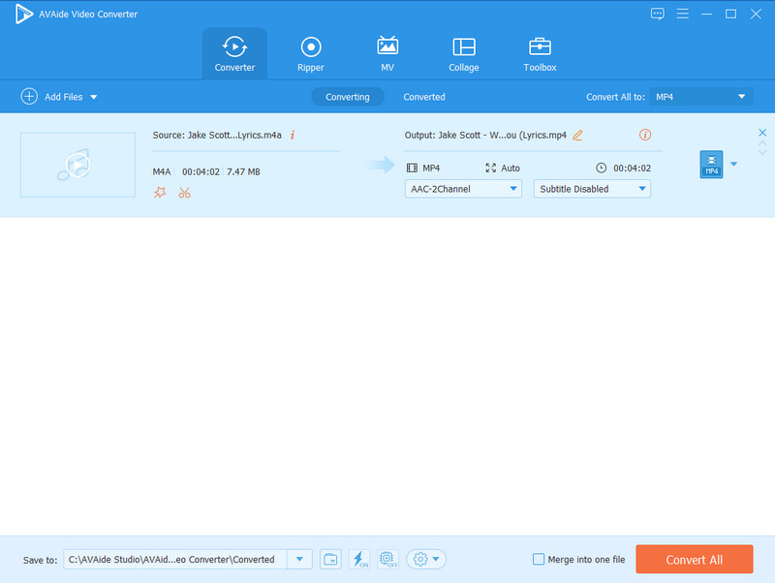
Task: Click the source file info icon
Action: (293, 135)
